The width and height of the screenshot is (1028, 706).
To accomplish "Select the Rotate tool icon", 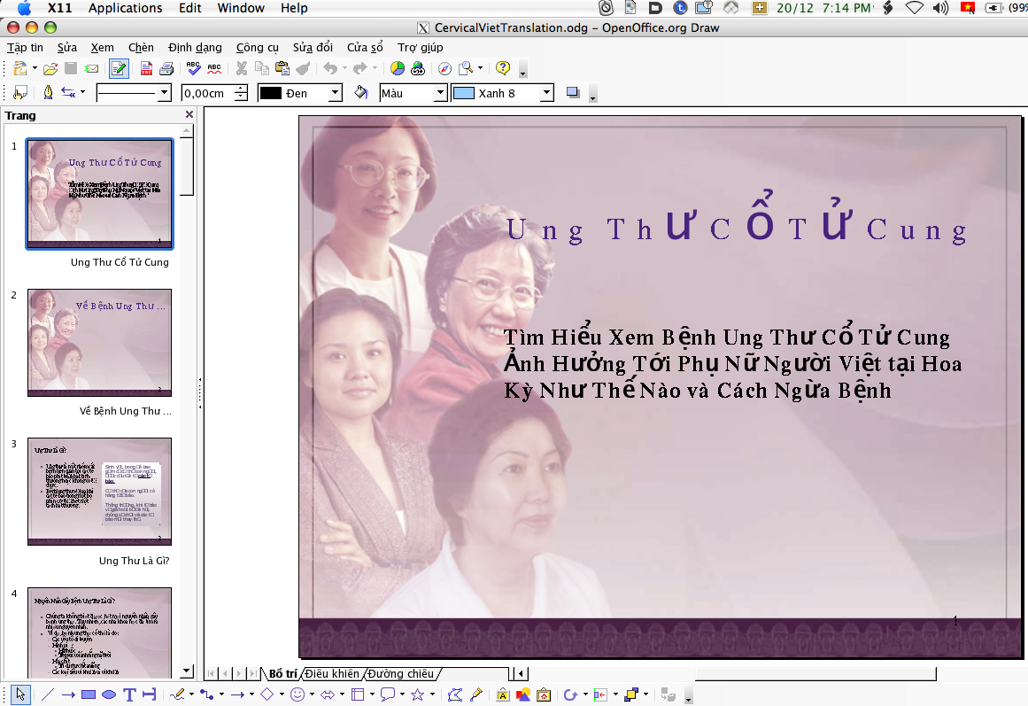I will coord(570,694).
